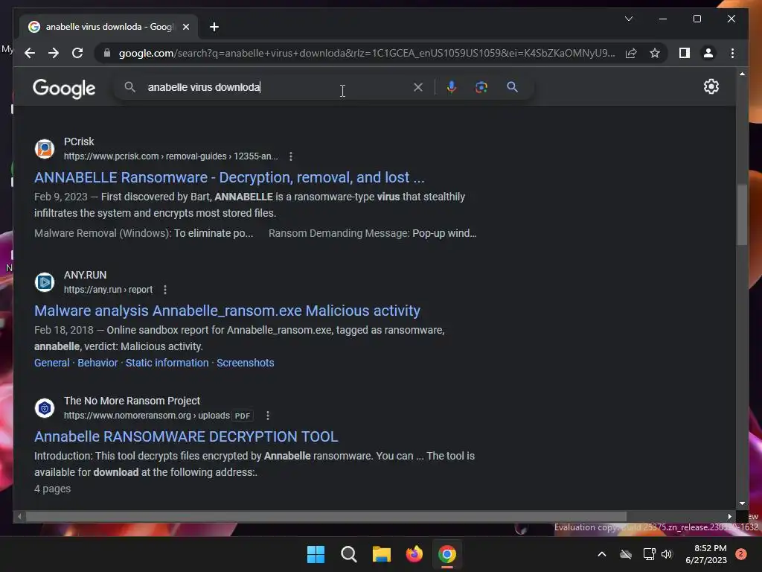Share this page from the address bar
762x572 pixels.
[631, 53]
